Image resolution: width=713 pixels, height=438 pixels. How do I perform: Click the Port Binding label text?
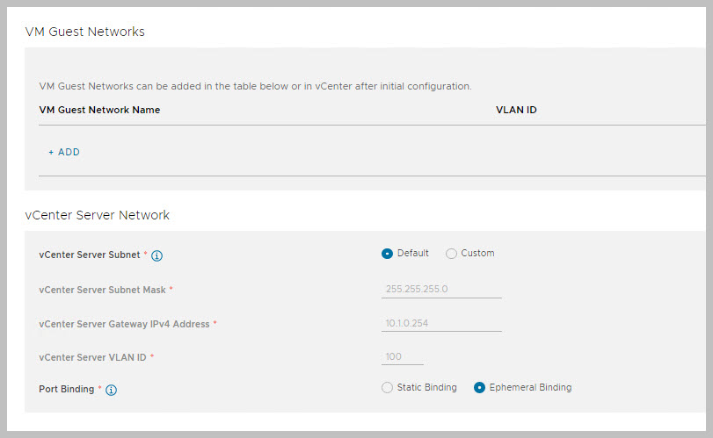[66, 389]
